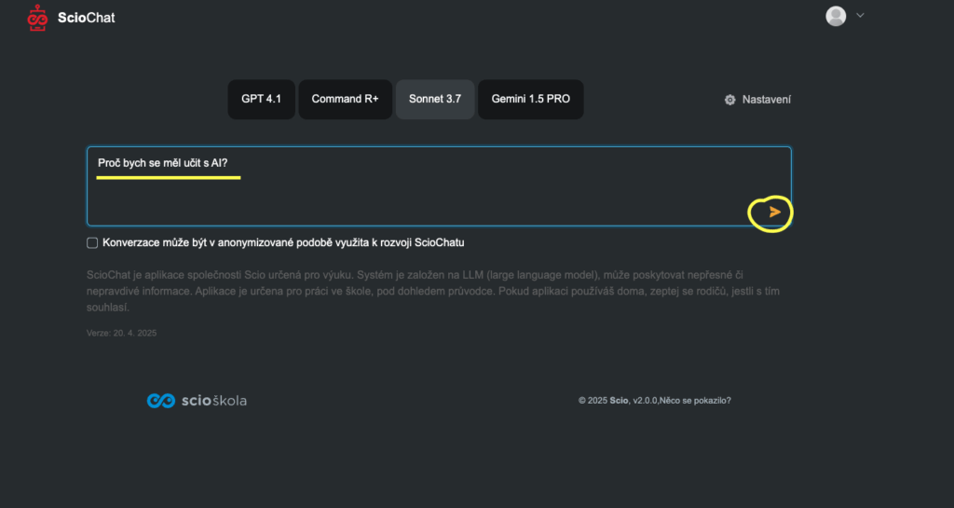Expand the account menu chevron beside the avatar
954x508 pixels.
coord(860,15)
